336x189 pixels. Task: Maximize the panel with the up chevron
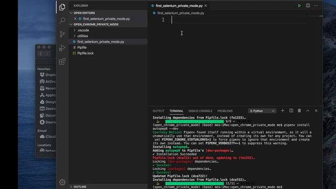[308, 111]
